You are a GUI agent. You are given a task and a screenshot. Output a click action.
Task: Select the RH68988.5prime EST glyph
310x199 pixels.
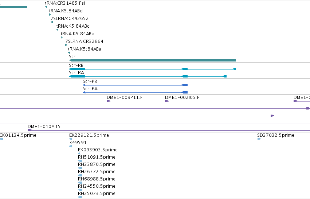tap(80, 183)
